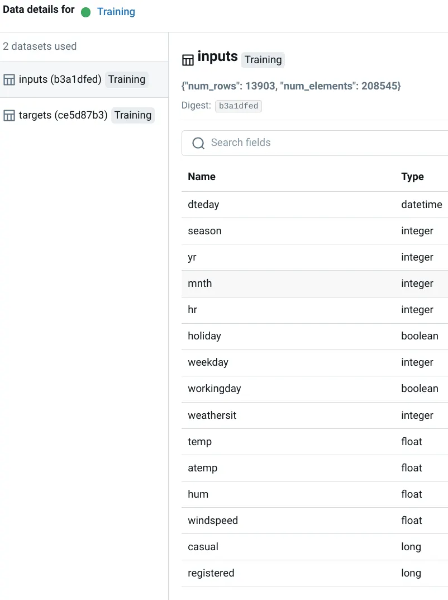448x600 pixels.
Task: Click the green Training run status dot
Action: [85, 12]
